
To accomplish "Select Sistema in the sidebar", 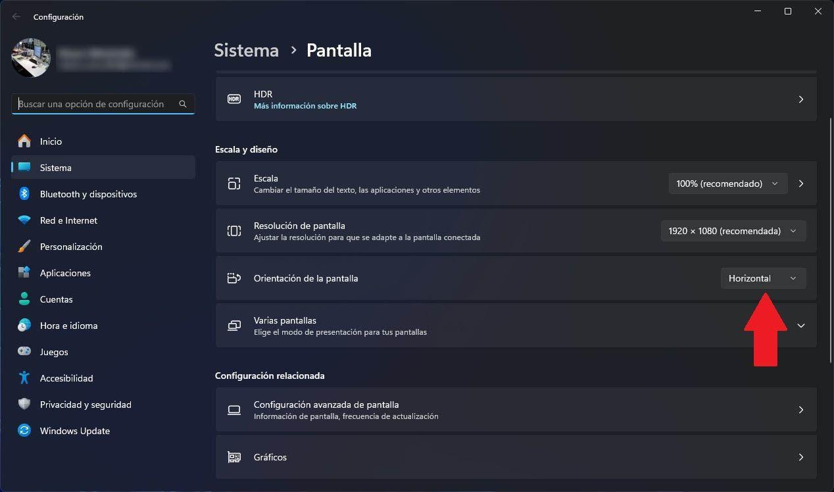I will [55, 168].
